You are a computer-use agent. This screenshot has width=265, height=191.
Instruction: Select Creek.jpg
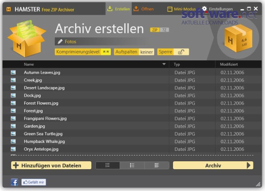pos(33,80)
